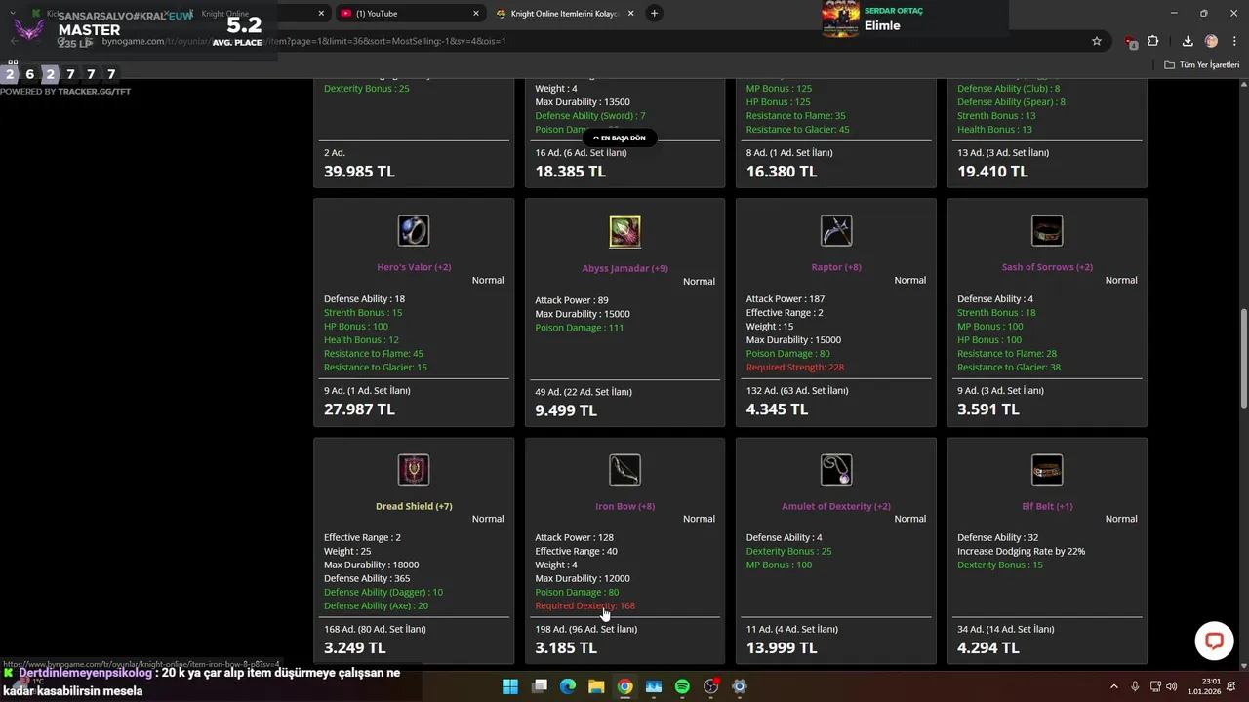The image size is (1249, 702).
Task: Open the Chrome profile avatar
Action: point(1211,41)
